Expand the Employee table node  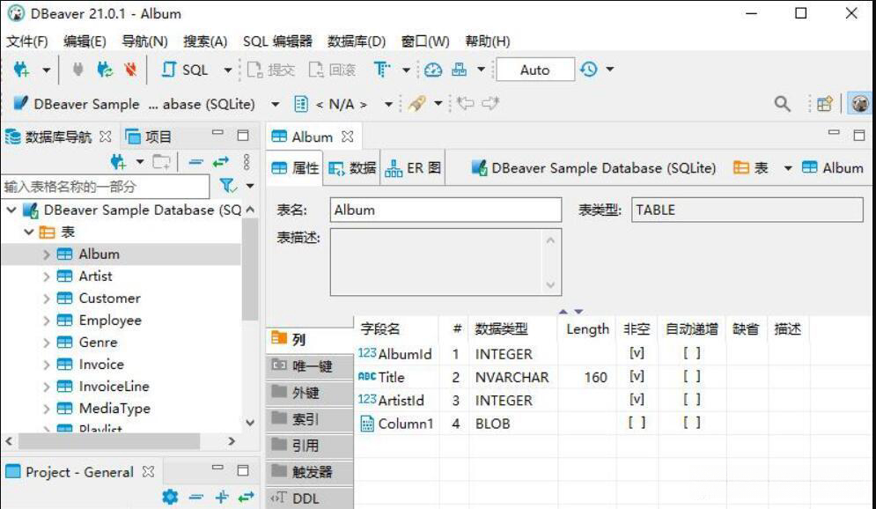pos(47,321)
